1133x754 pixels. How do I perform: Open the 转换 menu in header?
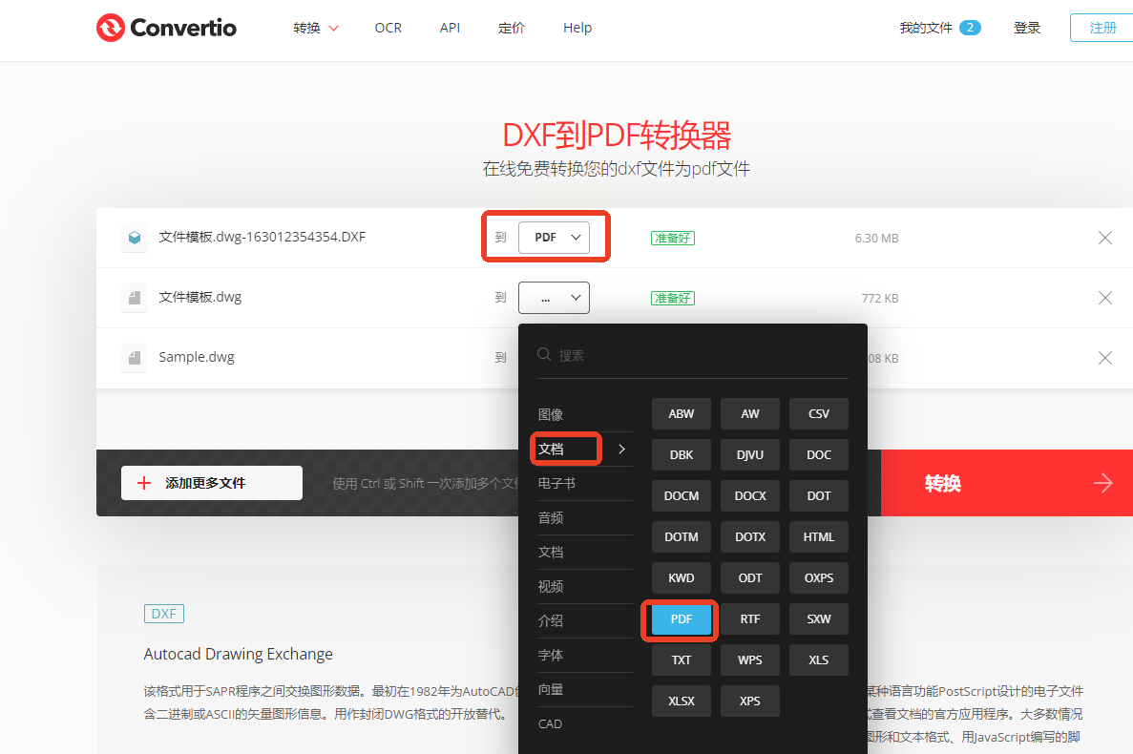316,28
